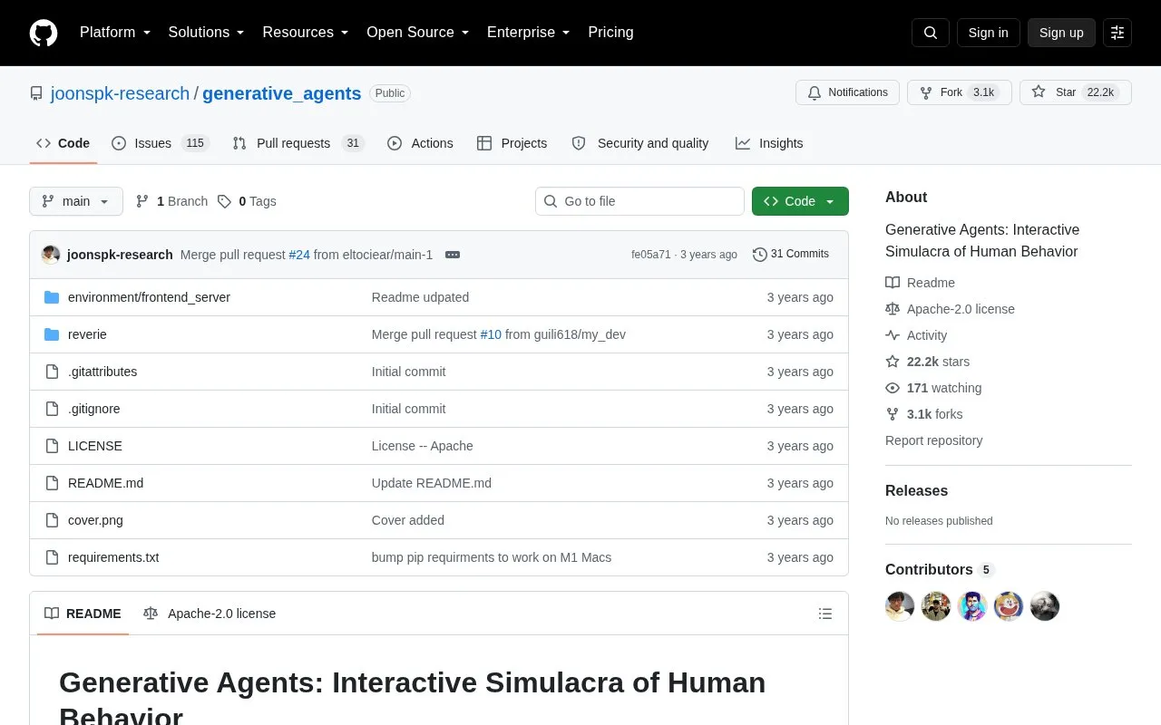
Task: Open Apache-2.0 license link in About sidebar
Action: 951,309
